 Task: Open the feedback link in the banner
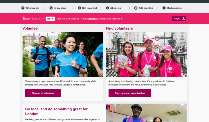91,19
